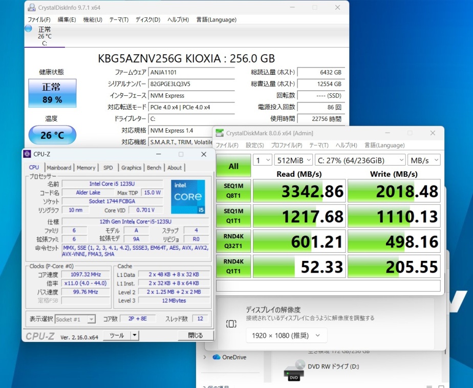Screen dimensions: 473x388
Task: Open the 機能(U) menu in CrystalDiskInfo
Action: tap(93, 19)
